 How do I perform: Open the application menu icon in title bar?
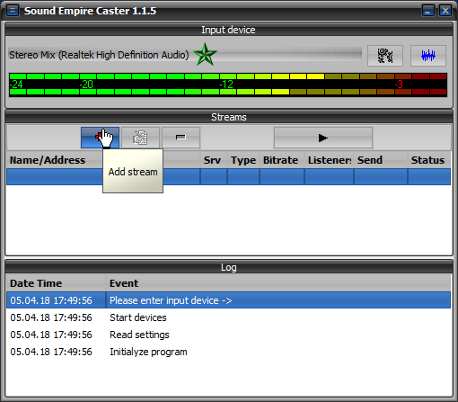13,11
